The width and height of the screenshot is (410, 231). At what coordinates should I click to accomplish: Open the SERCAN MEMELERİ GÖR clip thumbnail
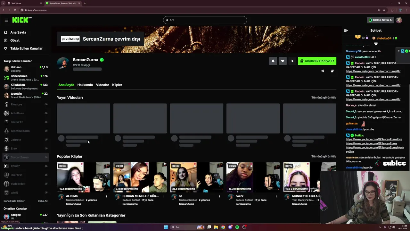[140, 177]
